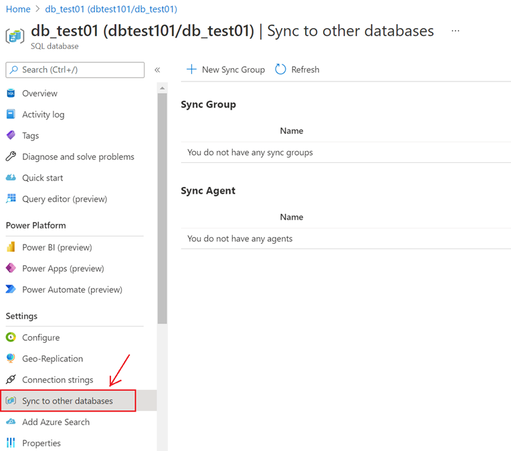Click the purple Tags icon

coord(11,135)
